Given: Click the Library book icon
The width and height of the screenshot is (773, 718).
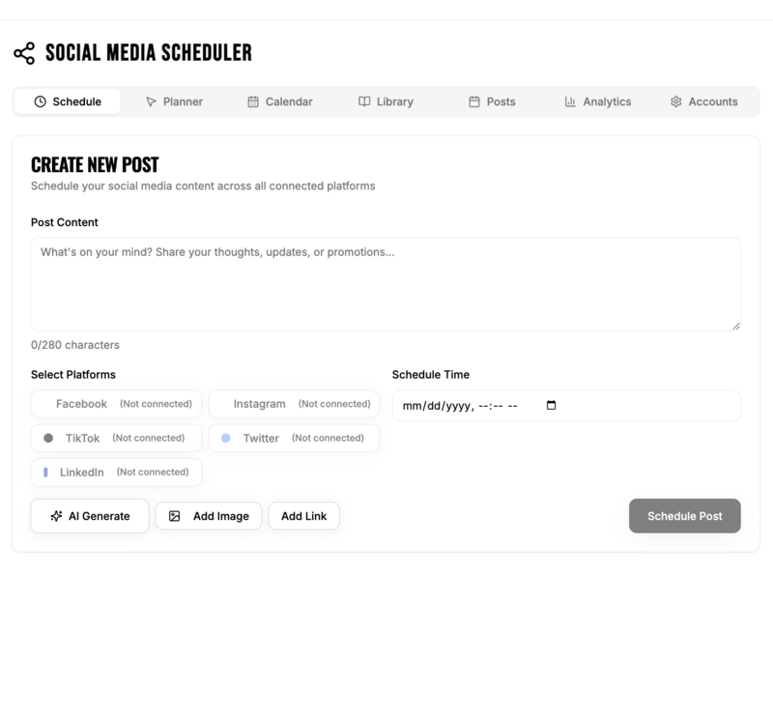Looking at the screenshot, I should [364, 101].
